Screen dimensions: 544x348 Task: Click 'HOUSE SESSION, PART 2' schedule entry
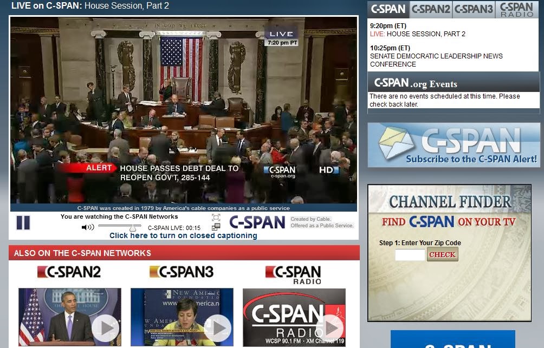point(426,34)
